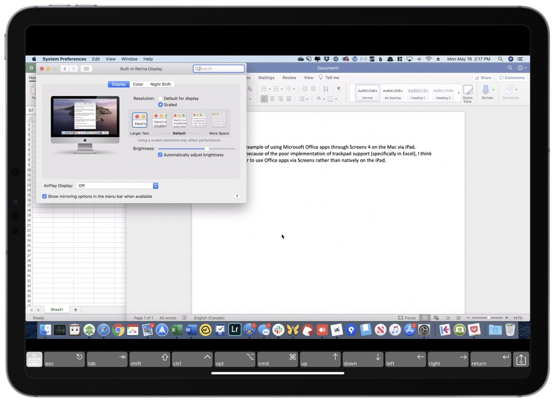Viewport: 556px width, 403px height.
Task: Open the Mailings ribbon tab
Action: pos(266,78)
